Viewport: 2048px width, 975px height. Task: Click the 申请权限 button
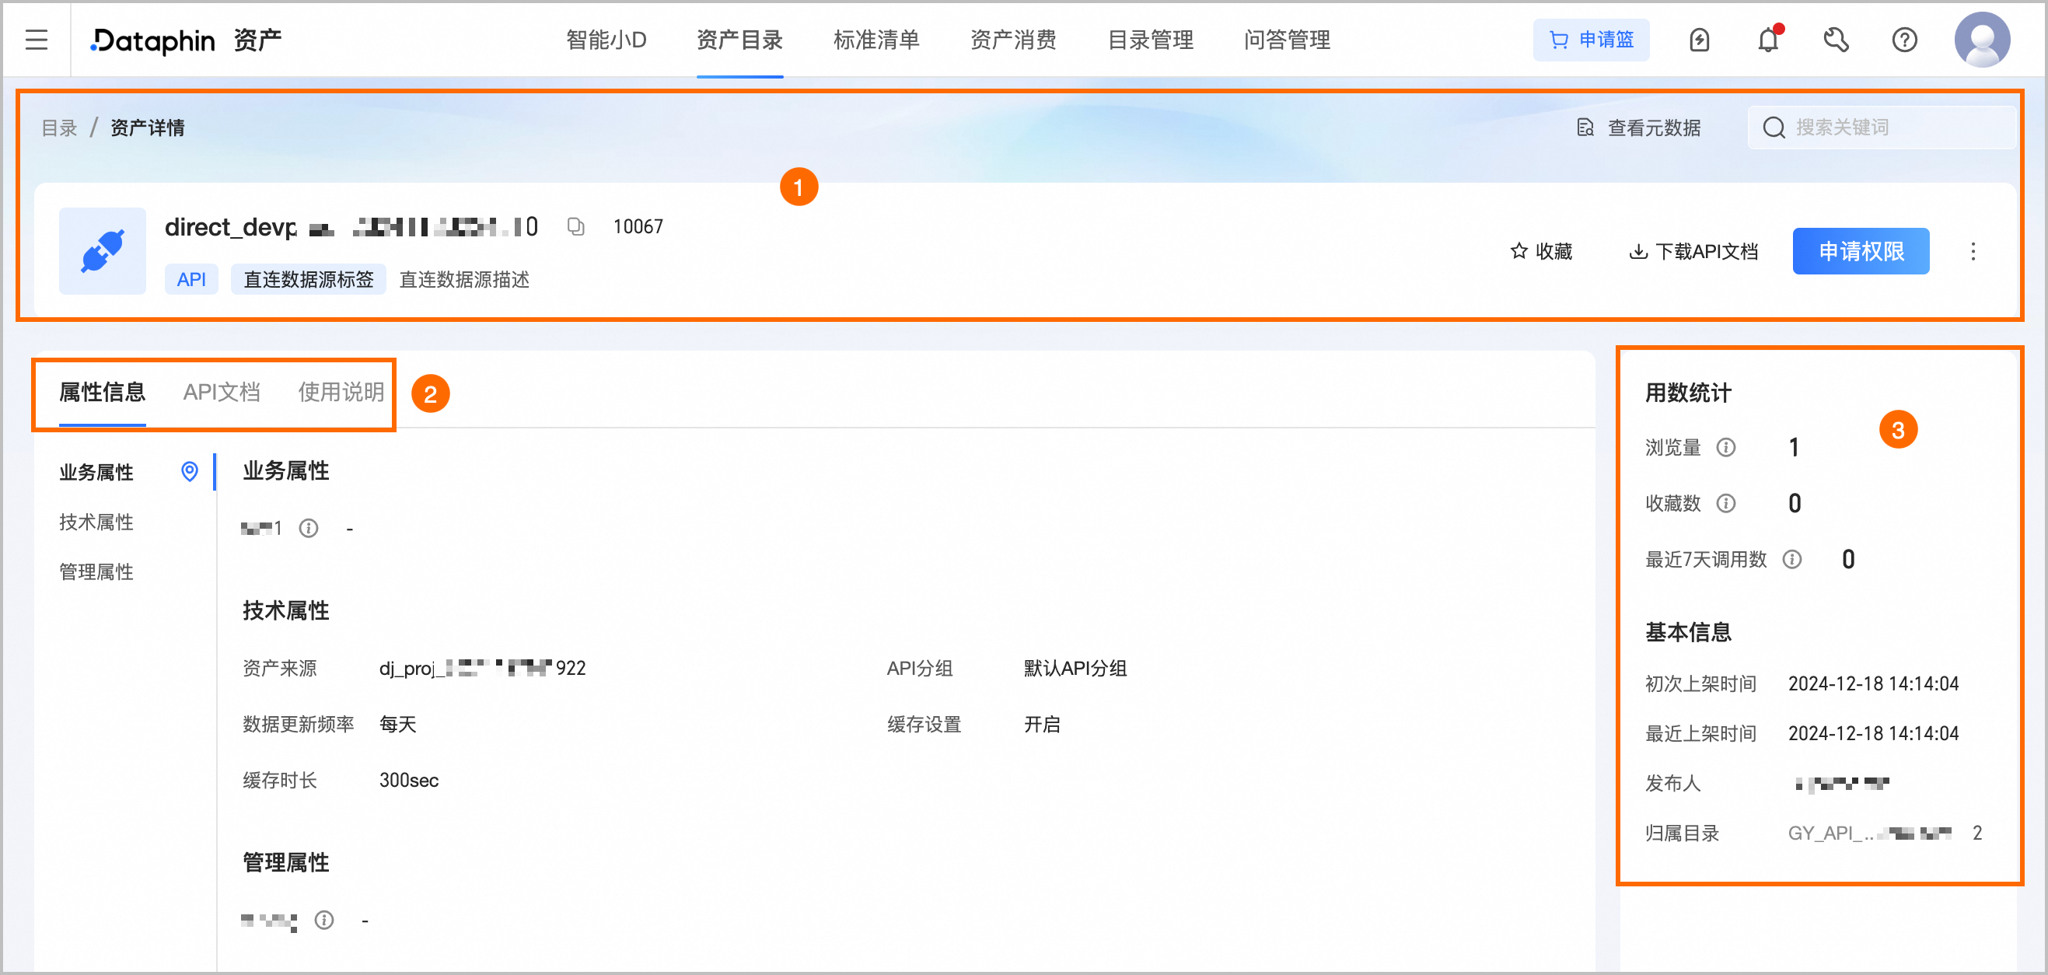coord(1861,252)
